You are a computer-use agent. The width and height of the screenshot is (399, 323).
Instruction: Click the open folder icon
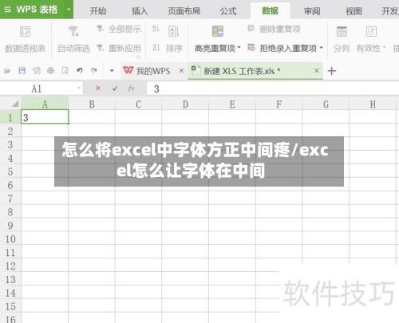pos(7,71)
